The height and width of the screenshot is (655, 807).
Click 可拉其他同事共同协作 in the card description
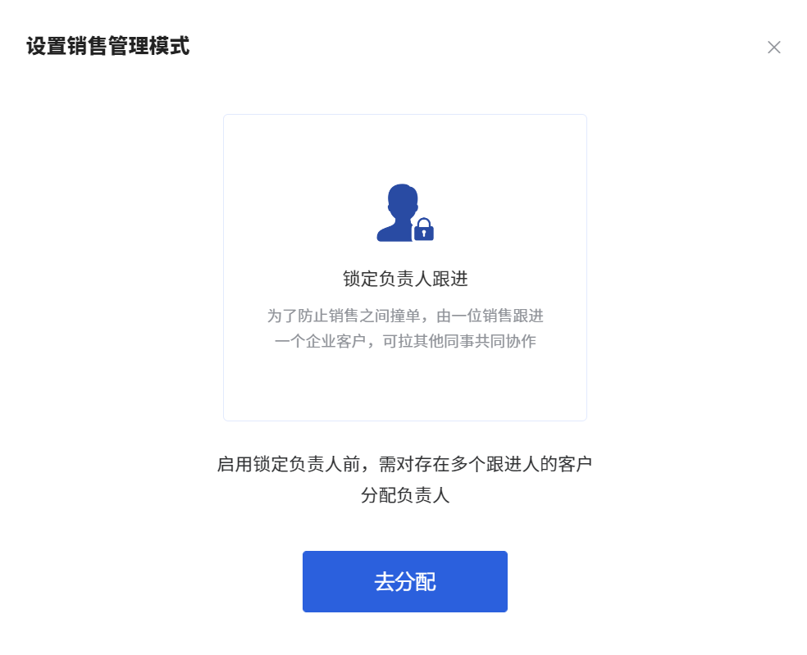click(459, 341)
